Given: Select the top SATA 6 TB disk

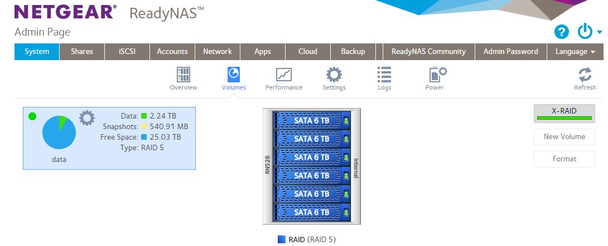Looking at the screenshot, I should click(311, 121).
